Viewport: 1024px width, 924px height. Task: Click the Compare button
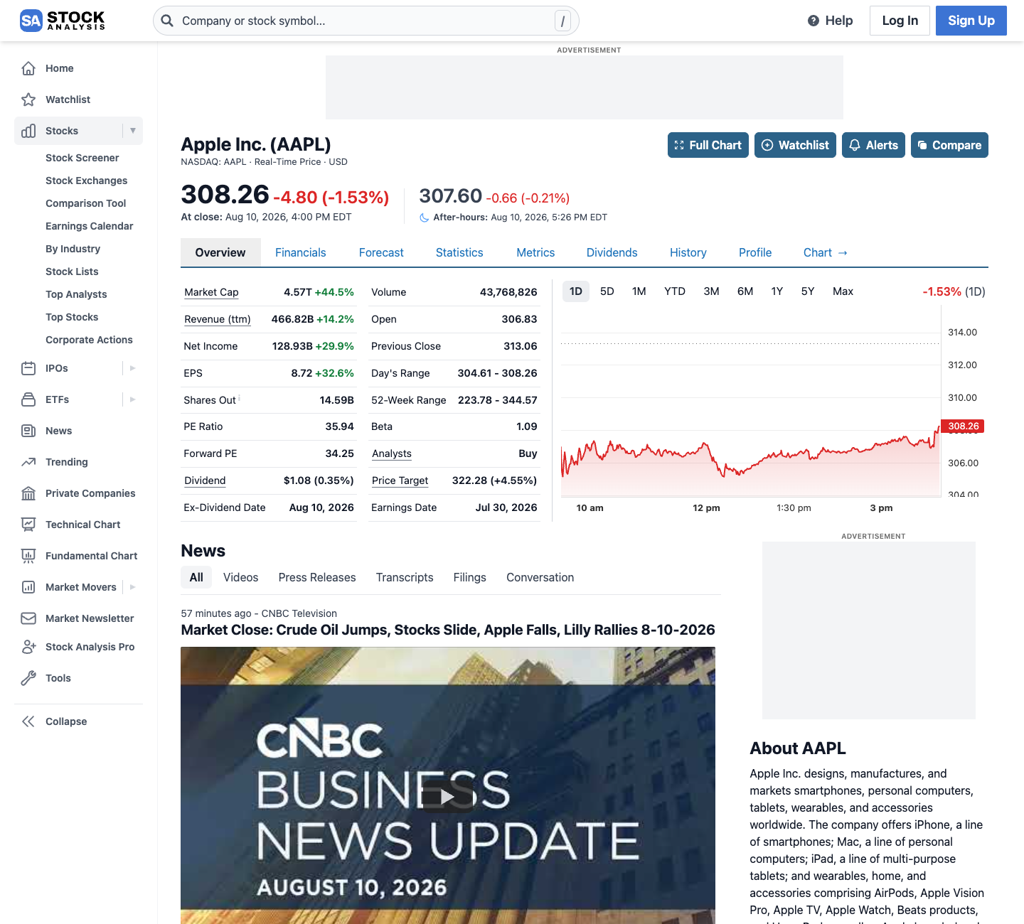tap(949, 145)
